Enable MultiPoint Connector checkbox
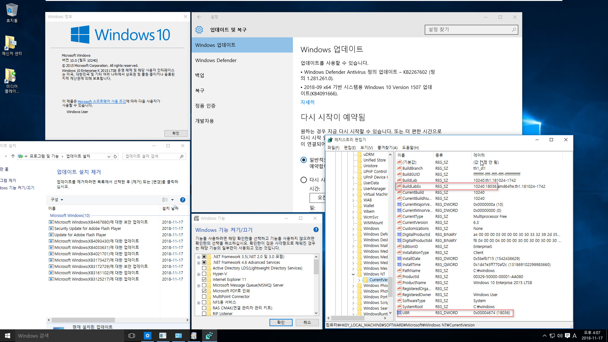Screen dimensions: 608x342 [204, 297]
